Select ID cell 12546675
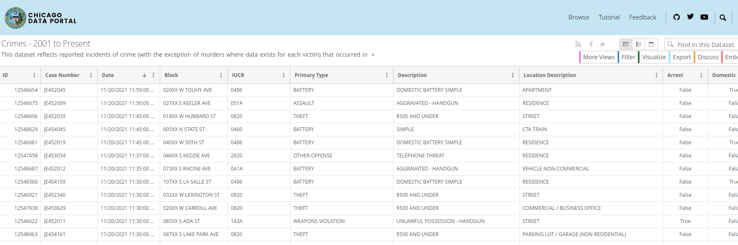 click(x=20, y=103)
